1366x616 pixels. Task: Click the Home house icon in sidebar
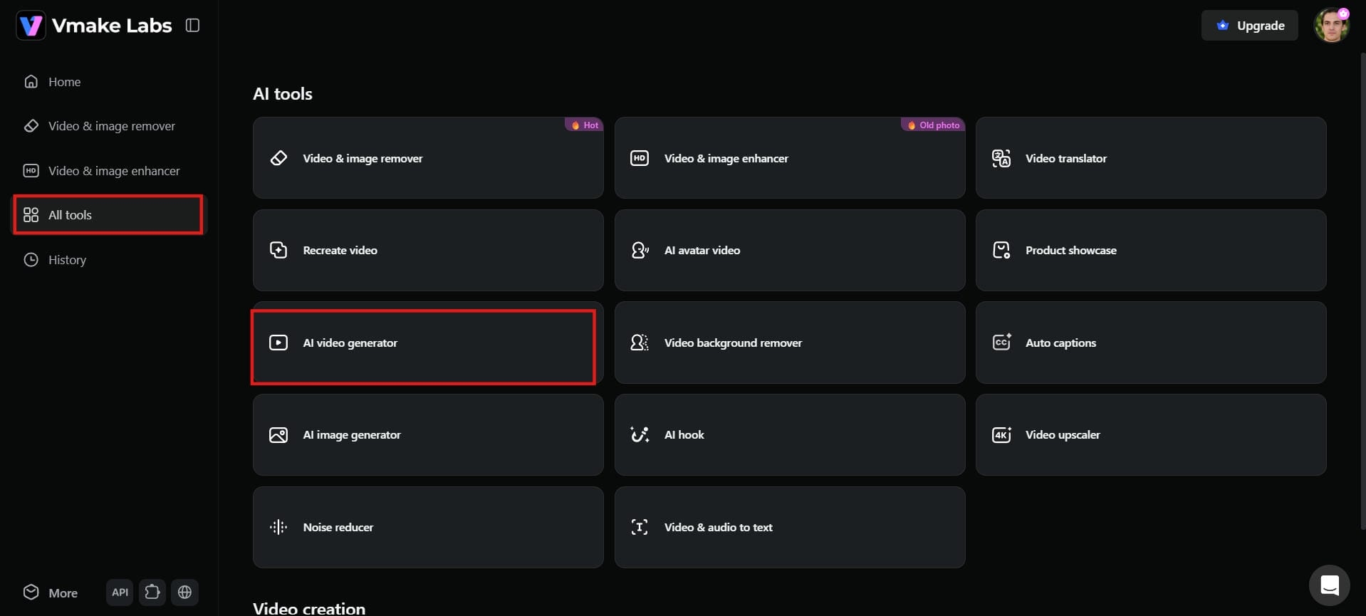click(31, 82)
